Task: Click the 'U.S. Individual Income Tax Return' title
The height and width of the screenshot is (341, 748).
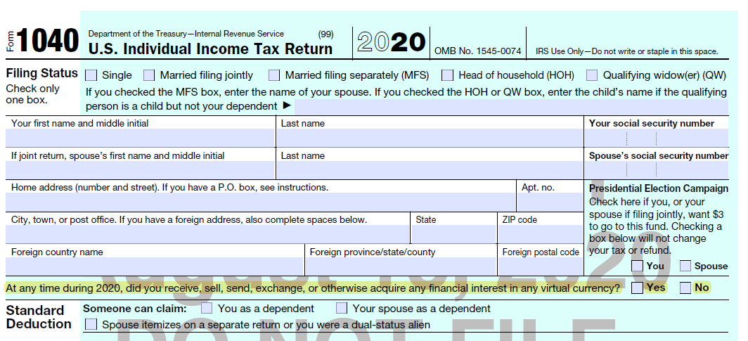Action: point(210,49)
